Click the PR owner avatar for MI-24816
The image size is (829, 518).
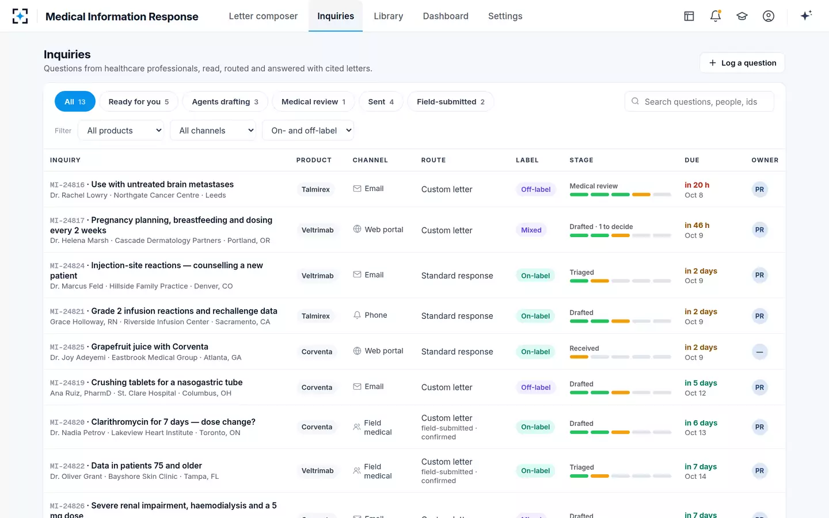(760, 189)
